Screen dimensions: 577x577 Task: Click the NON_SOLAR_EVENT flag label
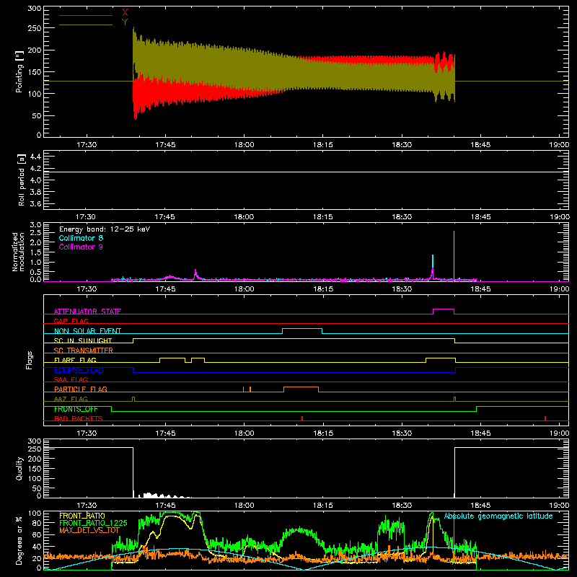point(87,331)
